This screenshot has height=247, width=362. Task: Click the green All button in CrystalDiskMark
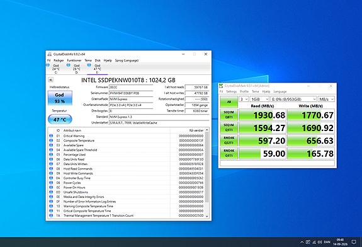pyautogui.click(x=229, y=101)
